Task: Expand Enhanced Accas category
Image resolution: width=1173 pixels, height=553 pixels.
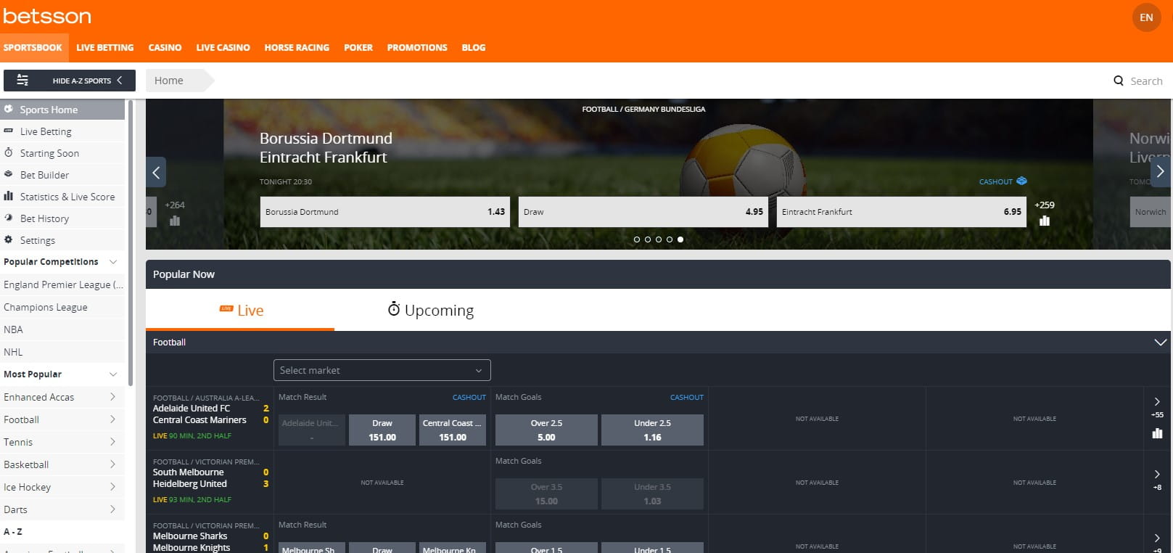Action: coord(112,397)
